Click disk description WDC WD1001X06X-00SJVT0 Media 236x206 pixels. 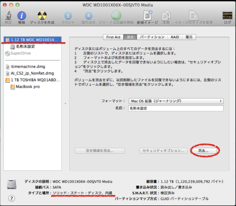click(x=82, y=181)
